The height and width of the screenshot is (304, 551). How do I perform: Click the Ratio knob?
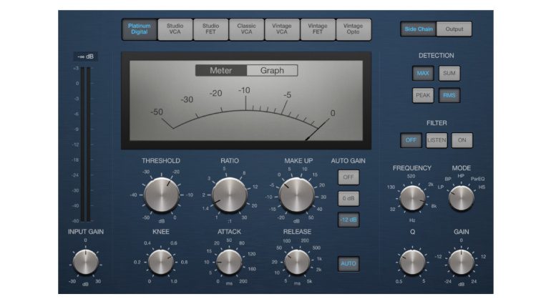point(230,195)
